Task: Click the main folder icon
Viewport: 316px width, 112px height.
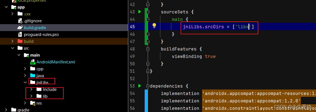Action: tap(26, 55)
